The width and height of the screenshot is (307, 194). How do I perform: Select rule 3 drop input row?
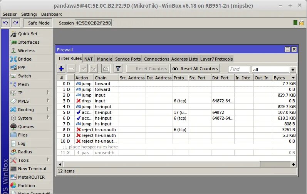(176, 101)
